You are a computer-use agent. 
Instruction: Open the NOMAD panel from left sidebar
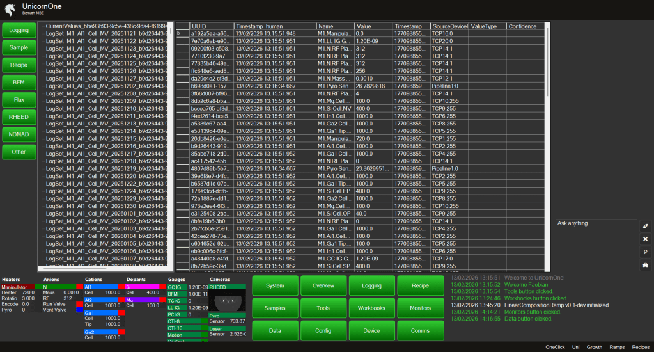click(x=19, y=134)
